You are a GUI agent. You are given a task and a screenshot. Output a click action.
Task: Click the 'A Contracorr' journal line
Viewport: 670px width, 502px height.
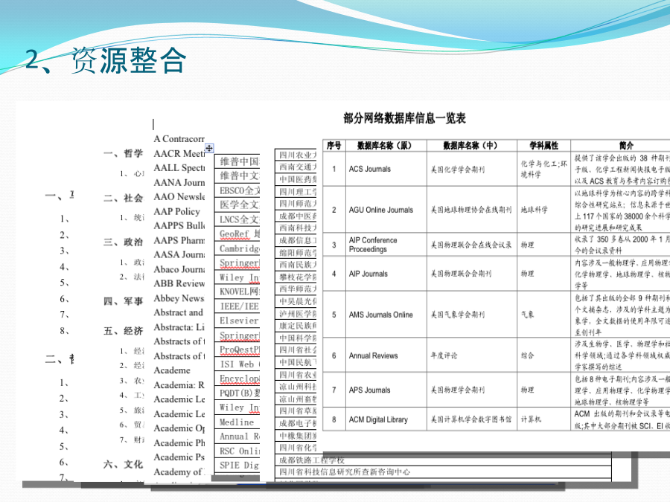179,139
